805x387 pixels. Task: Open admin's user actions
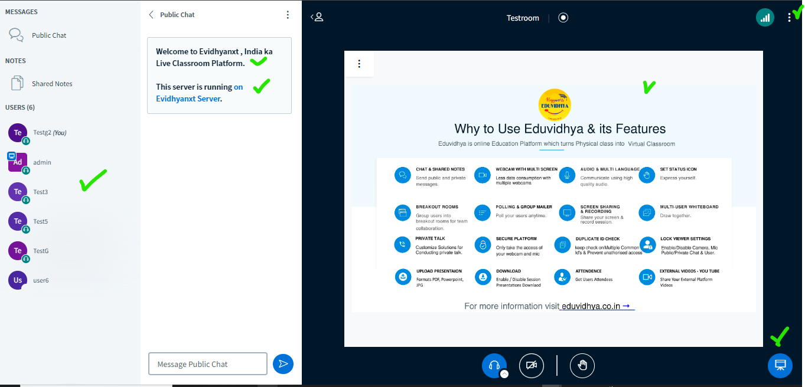42,162
